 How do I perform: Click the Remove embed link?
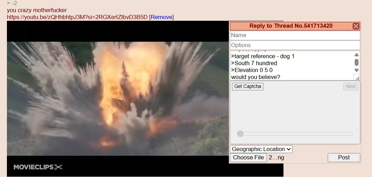(x=161, y=17)
